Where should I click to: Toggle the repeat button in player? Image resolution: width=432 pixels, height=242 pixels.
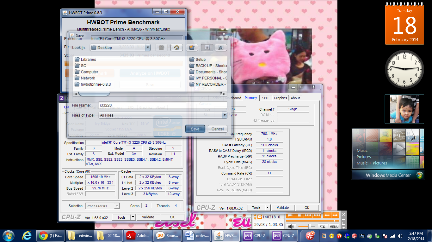point(323,226)
